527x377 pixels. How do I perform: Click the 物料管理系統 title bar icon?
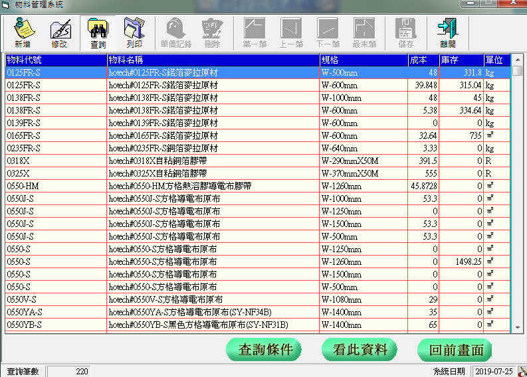(x=6, y=5)
